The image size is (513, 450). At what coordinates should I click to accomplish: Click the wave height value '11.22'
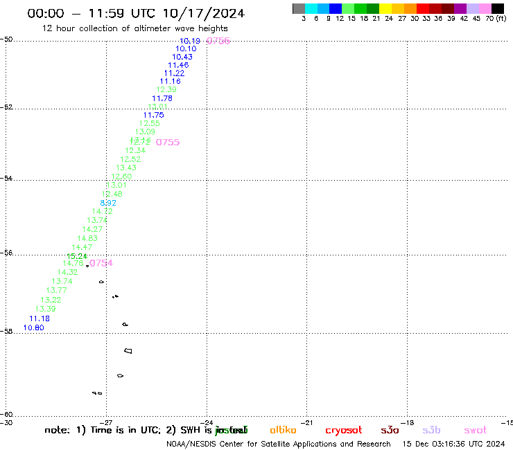coord(174,73)
